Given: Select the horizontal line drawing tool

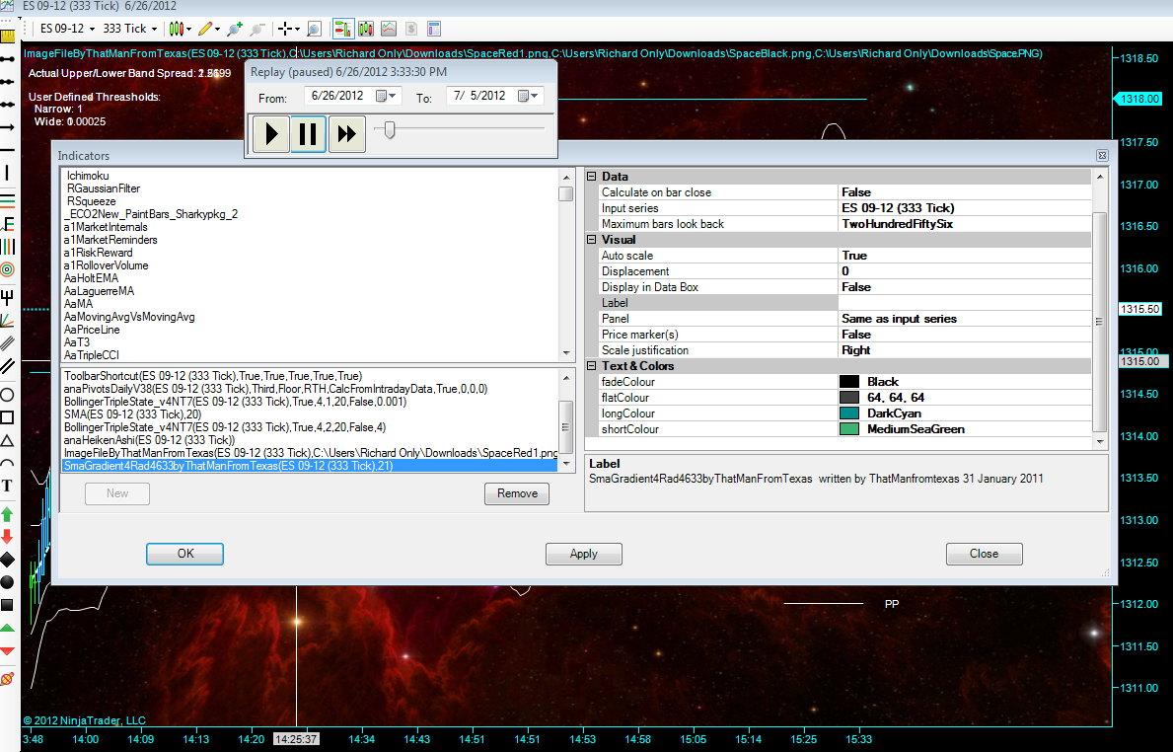Looking at the screenshot, I should 8,150.
